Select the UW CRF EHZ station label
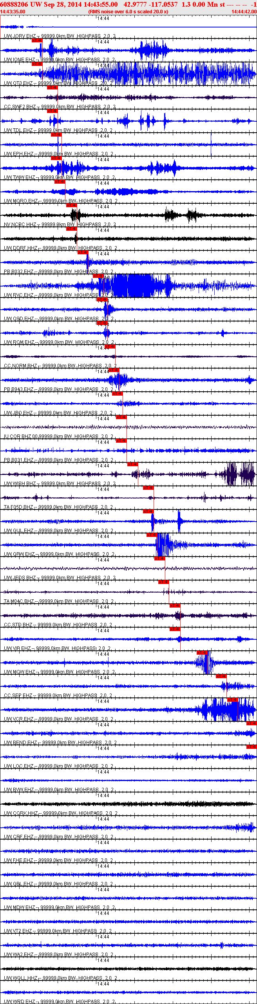The image size is (257, 1004). pos(59,837)
